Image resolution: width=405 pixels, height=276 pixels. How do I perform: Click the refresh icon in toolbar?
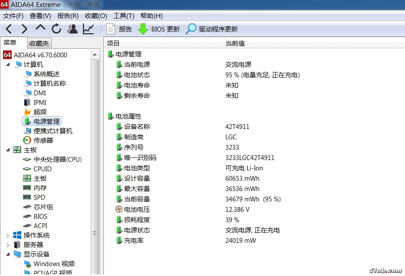(56, 29)
